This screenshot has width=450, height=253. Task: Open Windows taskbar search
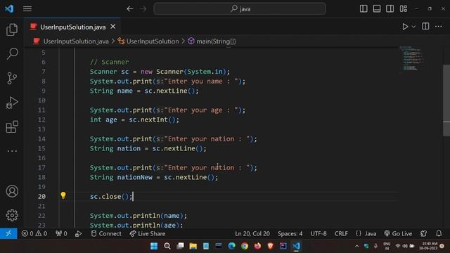(x=167, y=246)
